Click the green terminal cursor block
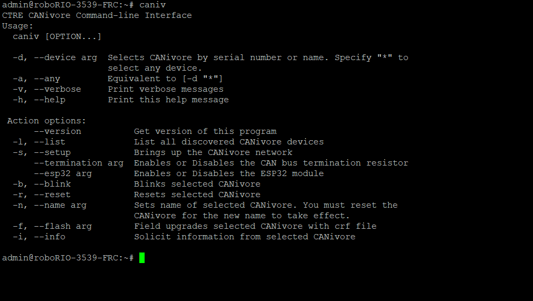Viewport: 533px width, 301px height. (x=142, y=258)
